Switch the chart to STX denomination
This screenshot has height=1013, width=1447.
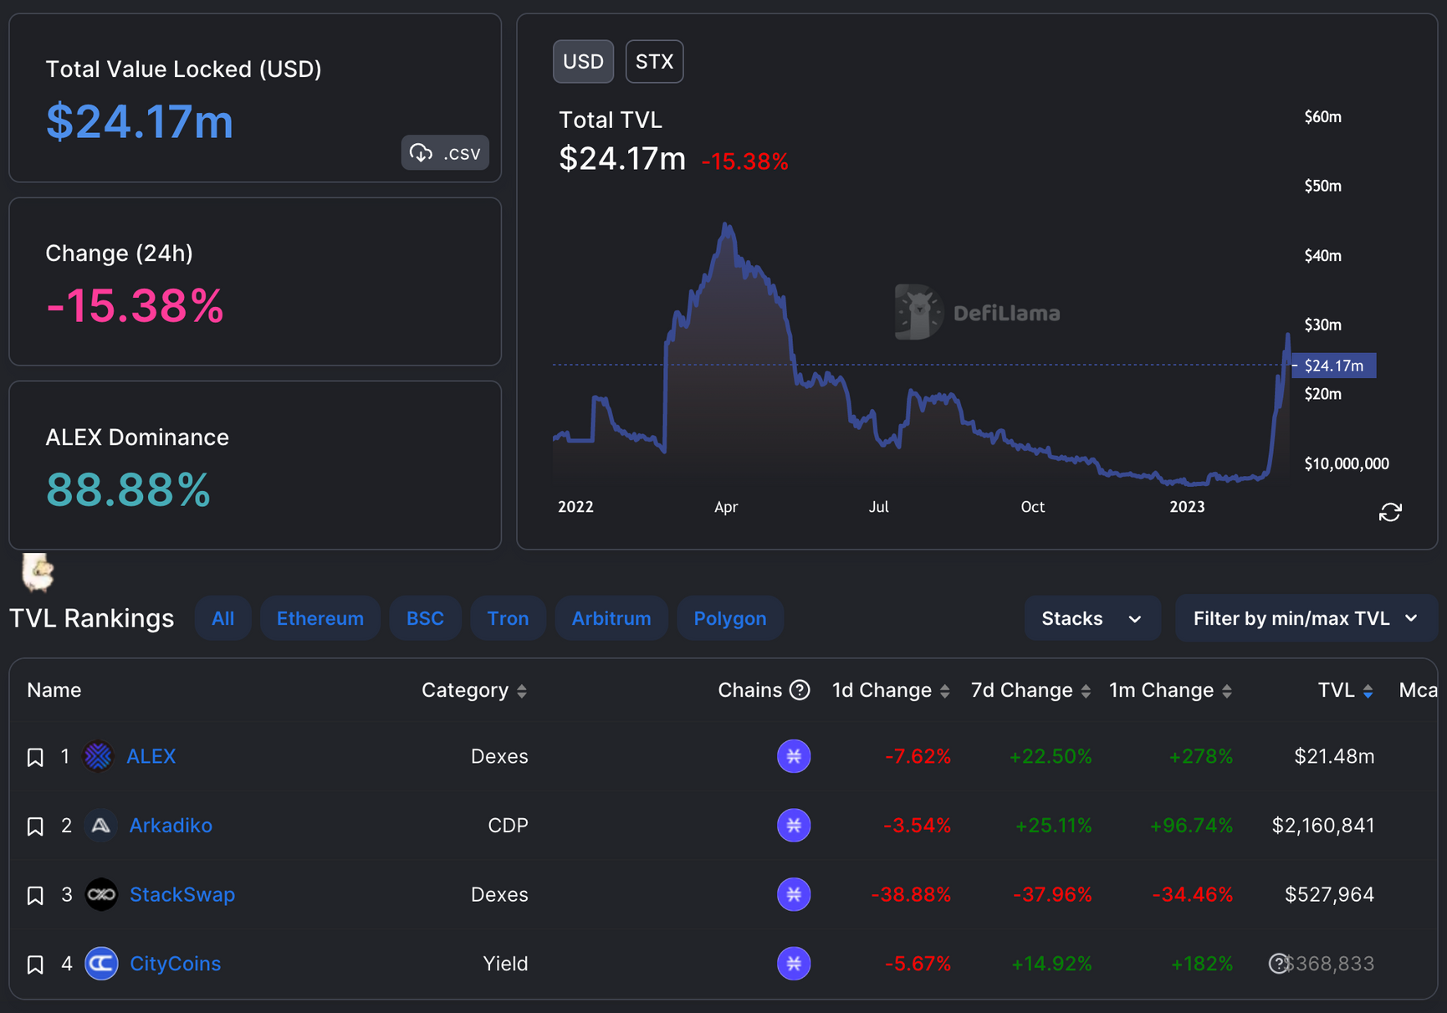654,60
